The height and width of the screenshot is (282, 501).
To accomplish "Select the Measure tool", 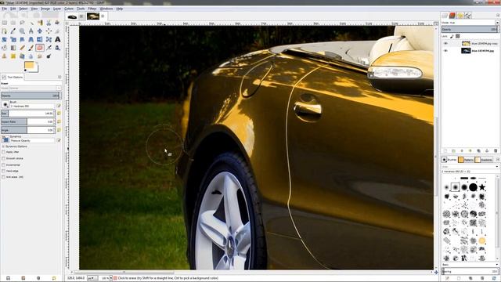I will click(31, 31).
